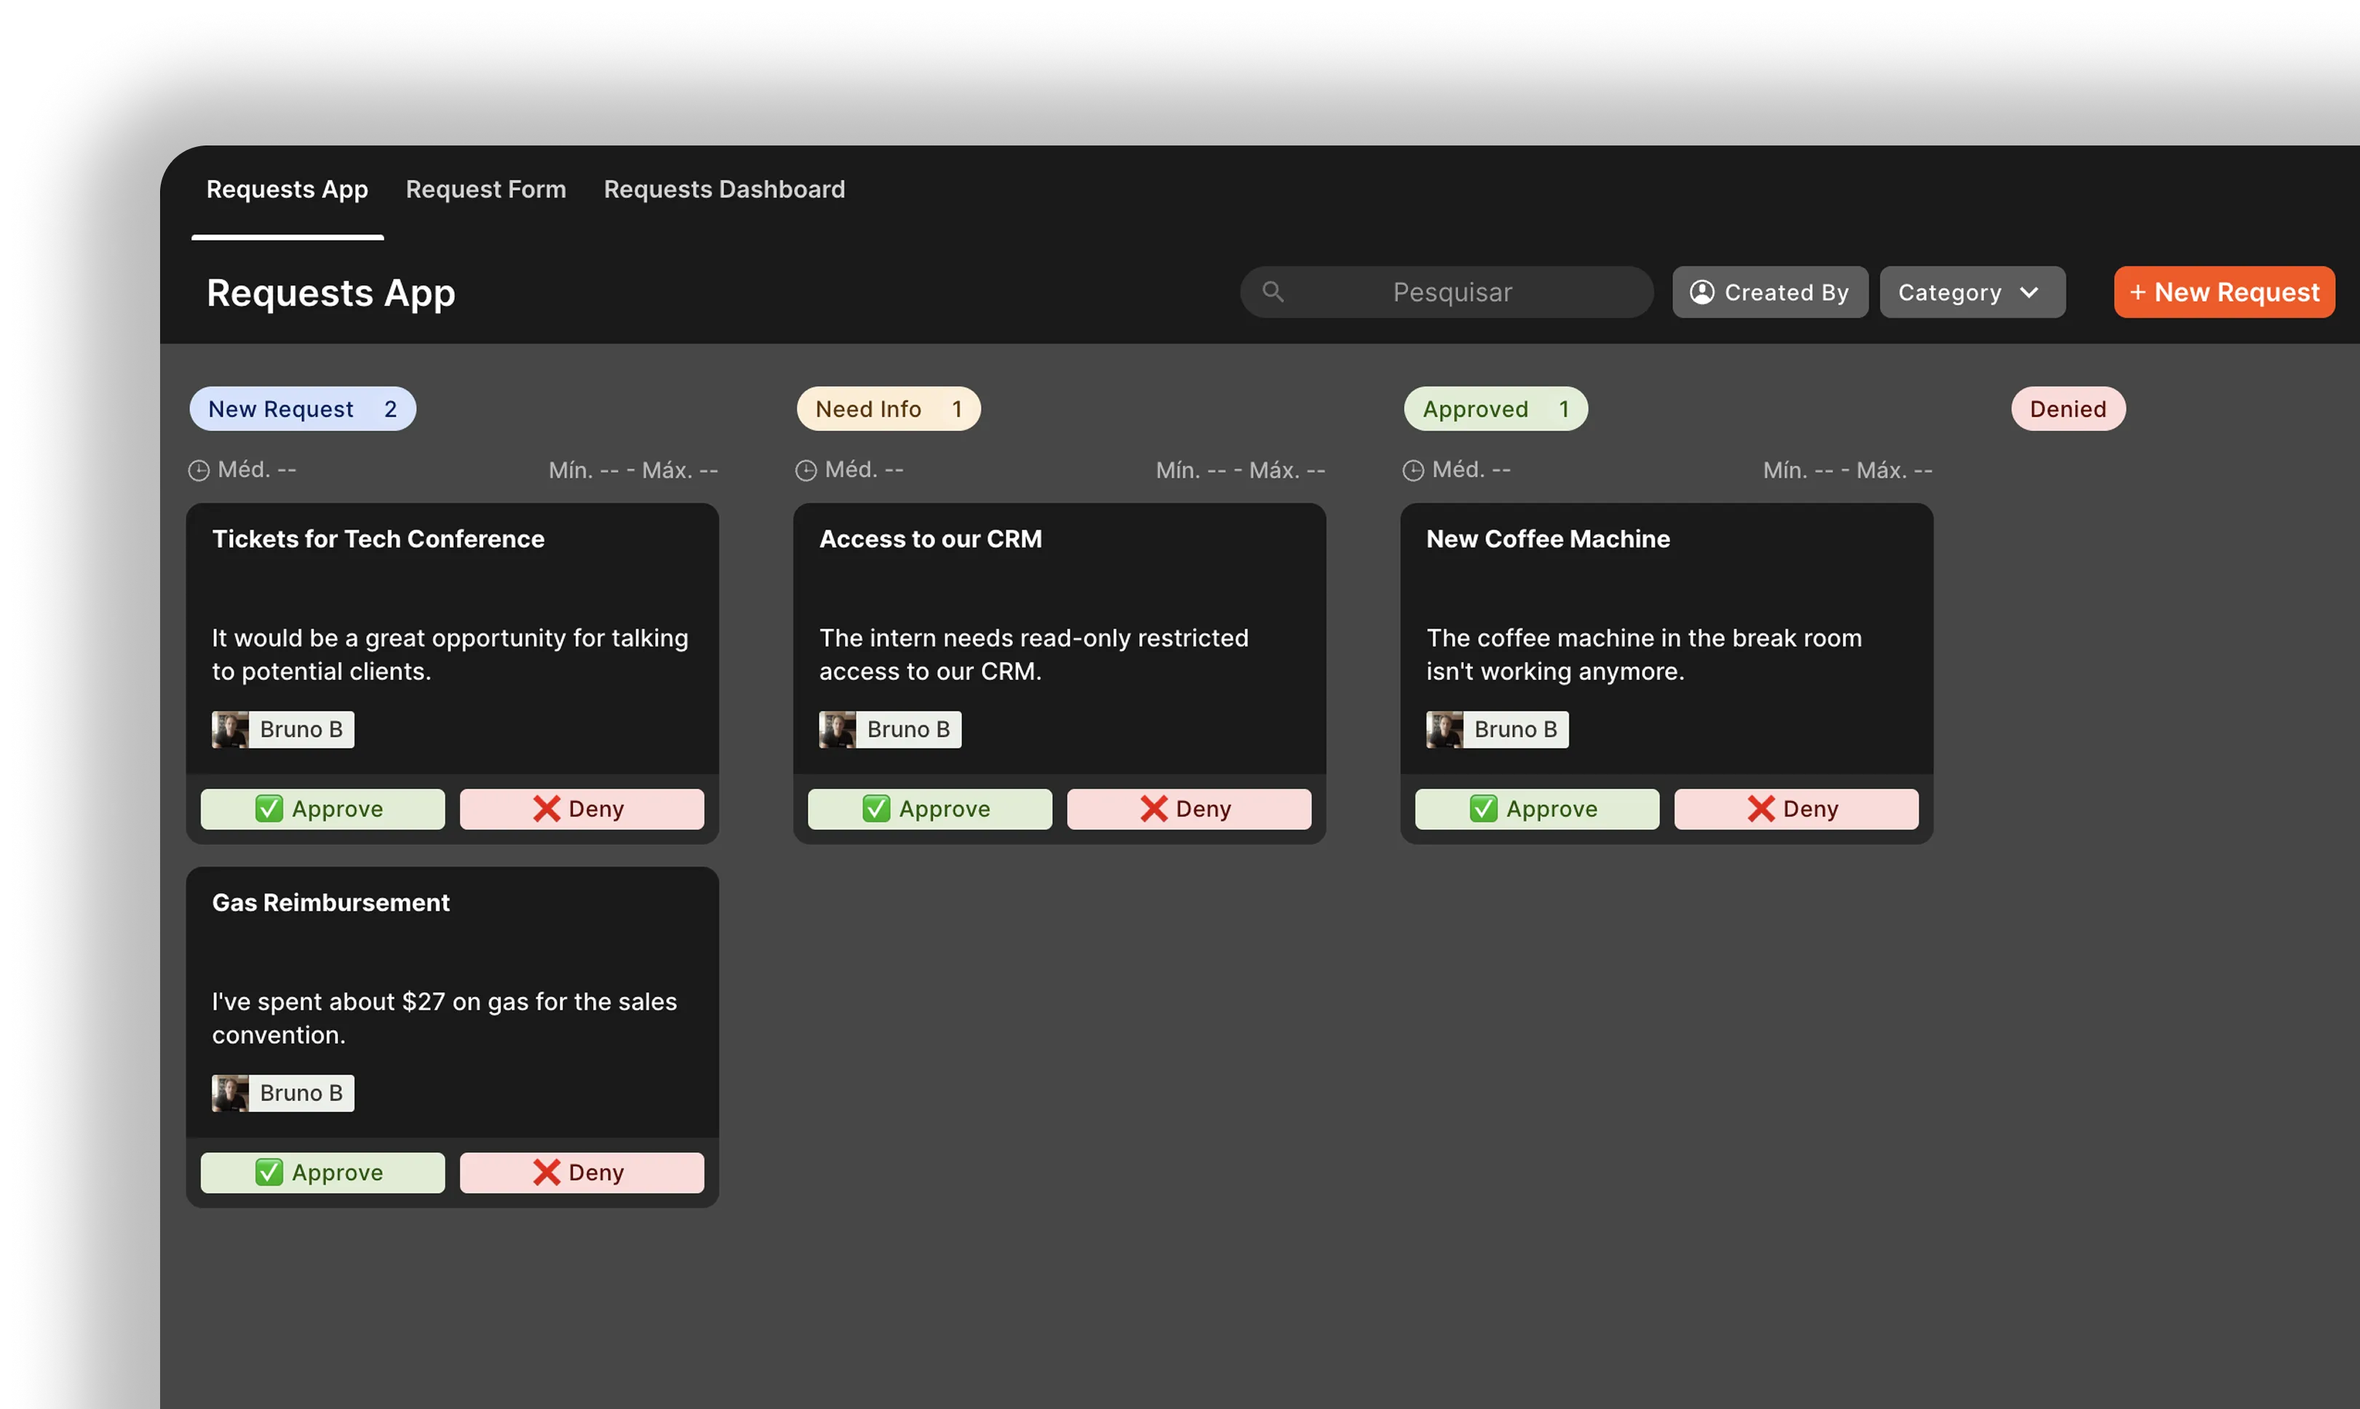
Task: Deny the New Coffee Machine request
Action: tap(1795, 809)
